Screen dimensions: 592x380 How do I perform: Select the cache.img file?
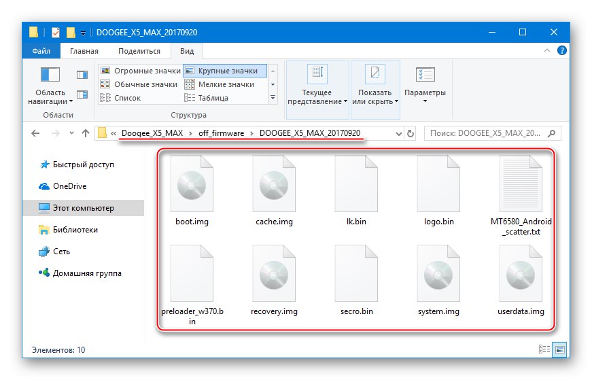(x=274, y=191)
